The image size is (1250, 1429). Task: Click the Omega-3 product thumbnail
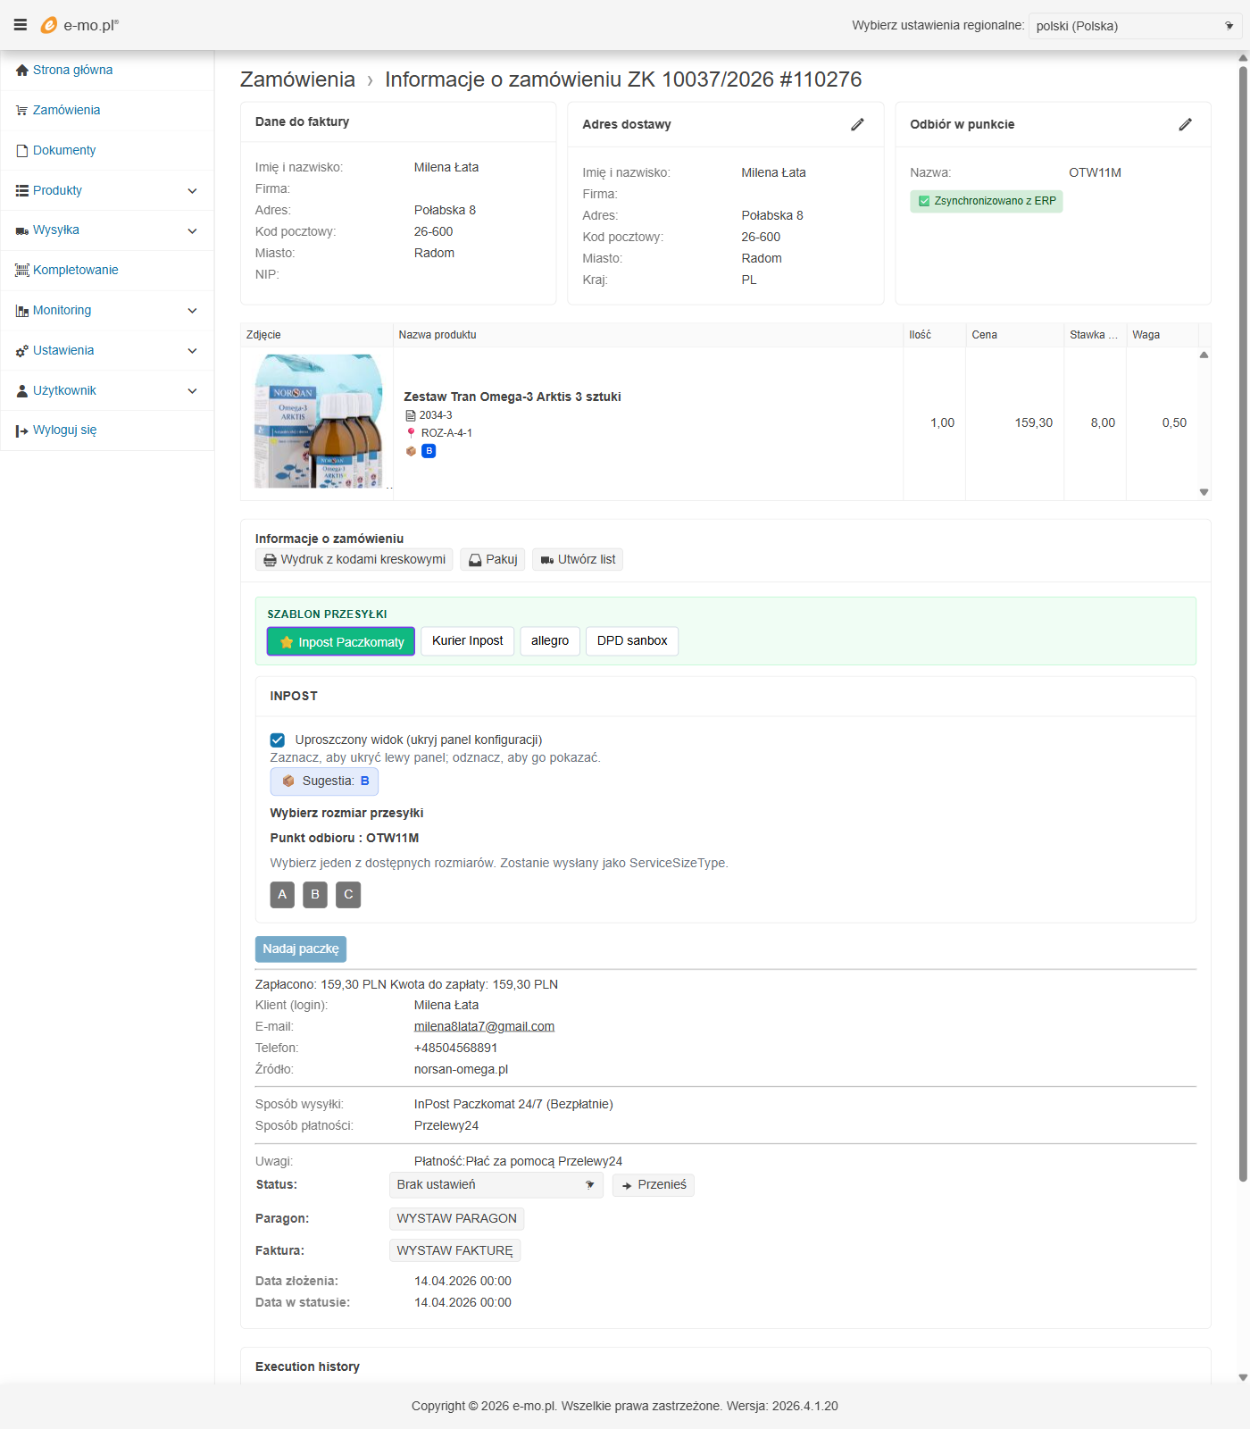pyautogui.click(x=318, y=421)
